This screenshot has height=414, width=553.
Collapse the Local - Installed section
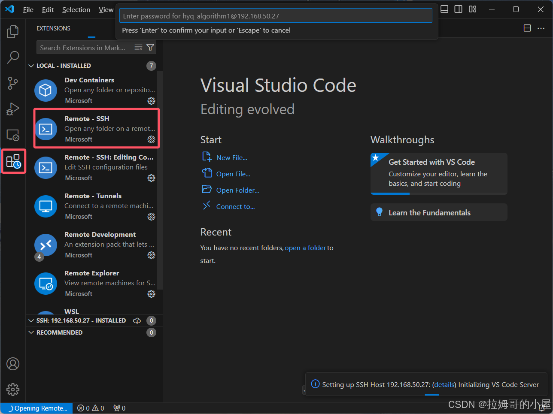click(x=31, y=66)
